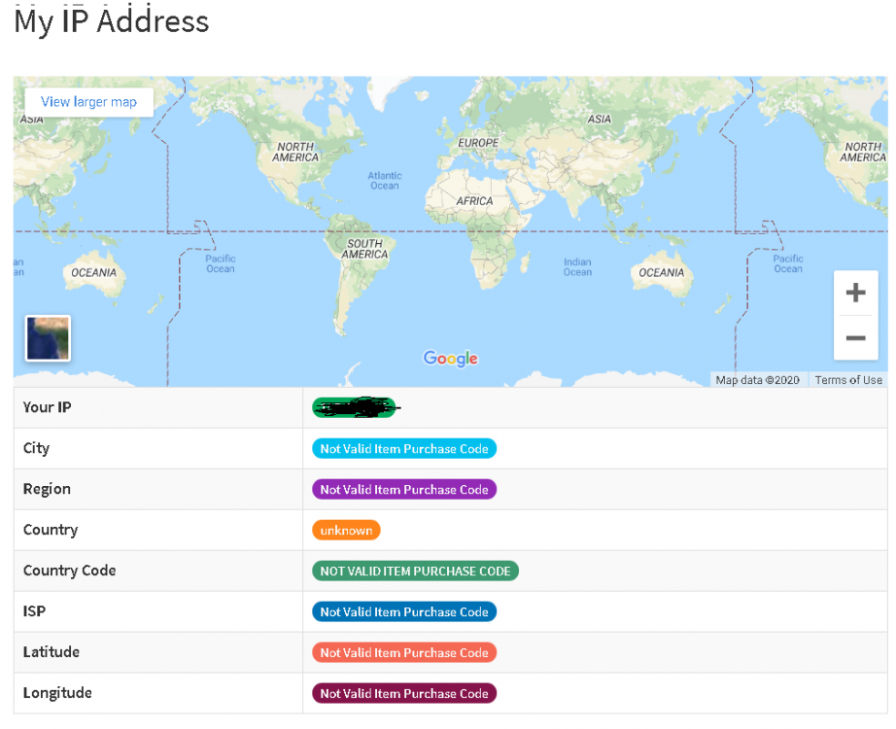Select the Region row label

click(x=47, y=490)
